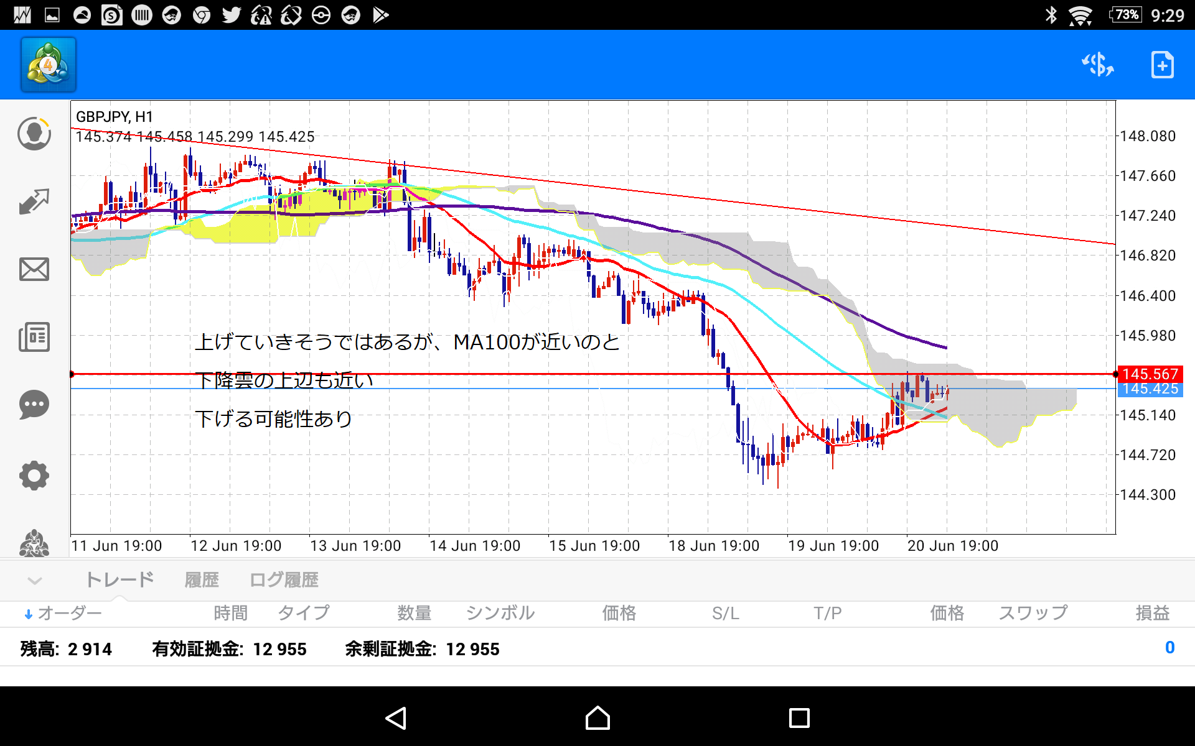The width and height of the screenshot is (1195, 746).
Task: Open the ログ履歴 tab
Action: coord(284,580)
